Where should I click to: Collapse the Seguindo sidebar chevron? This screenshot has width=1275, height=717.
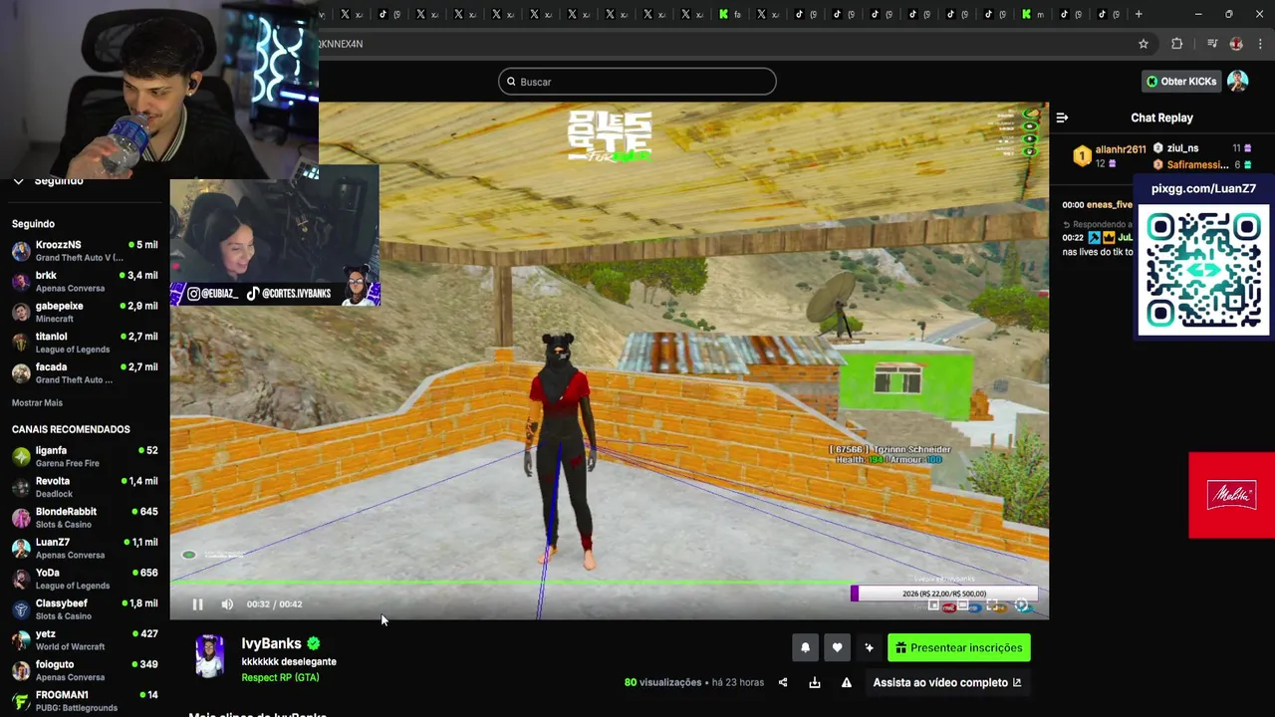pos(18,181)
